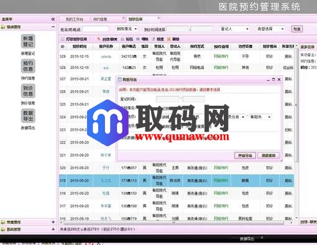Click the 检索 search button
This screenshot has height=245, width=317.
297,29
